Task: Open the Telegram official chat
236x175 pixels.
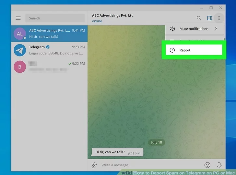Action: click(49, 50)
